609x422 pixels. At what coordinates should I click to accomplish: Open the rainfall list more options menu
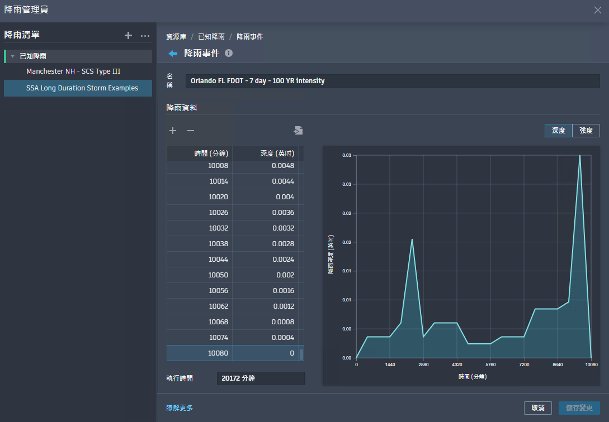click(145, 36)
